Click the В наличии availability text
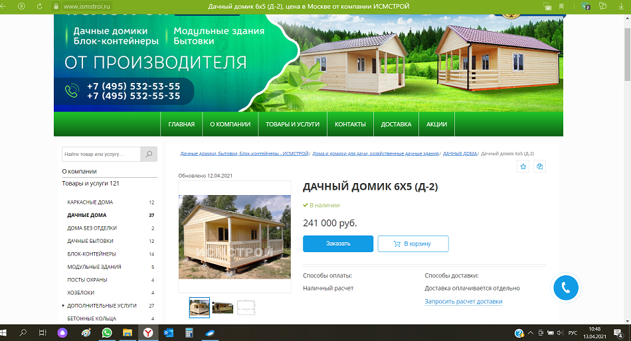The height and width of the screenshot is (341, 631). pyautogui.click(x=321, y=205)
